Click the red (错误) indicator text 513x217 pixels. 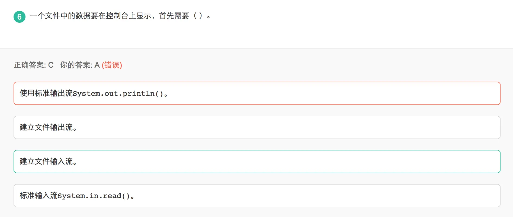112,65
